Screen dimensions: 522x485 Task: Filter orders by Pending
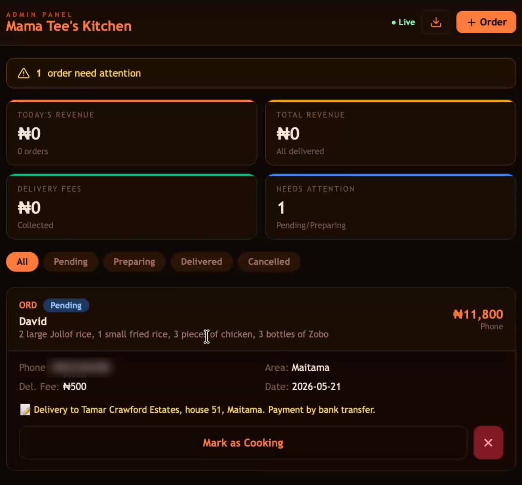71,261
